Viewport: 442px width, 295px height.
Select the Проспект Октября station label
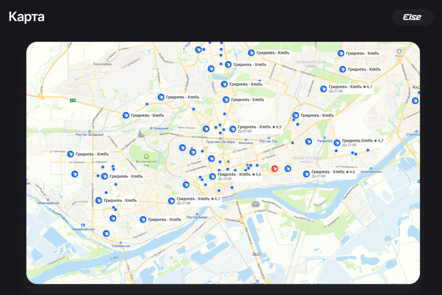(x=220, y=142)
